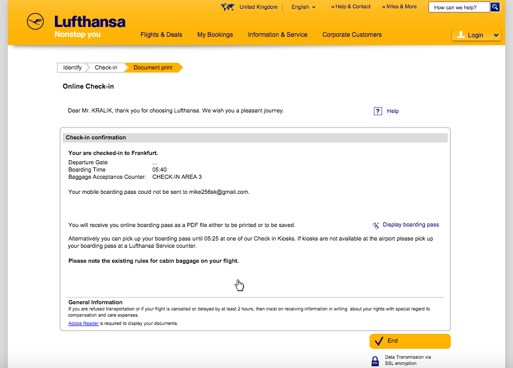Click 'Data Transmission via SSL encryption' text
Image resolution: width=513 pixels, height=368 pixels.
(408, 360)
